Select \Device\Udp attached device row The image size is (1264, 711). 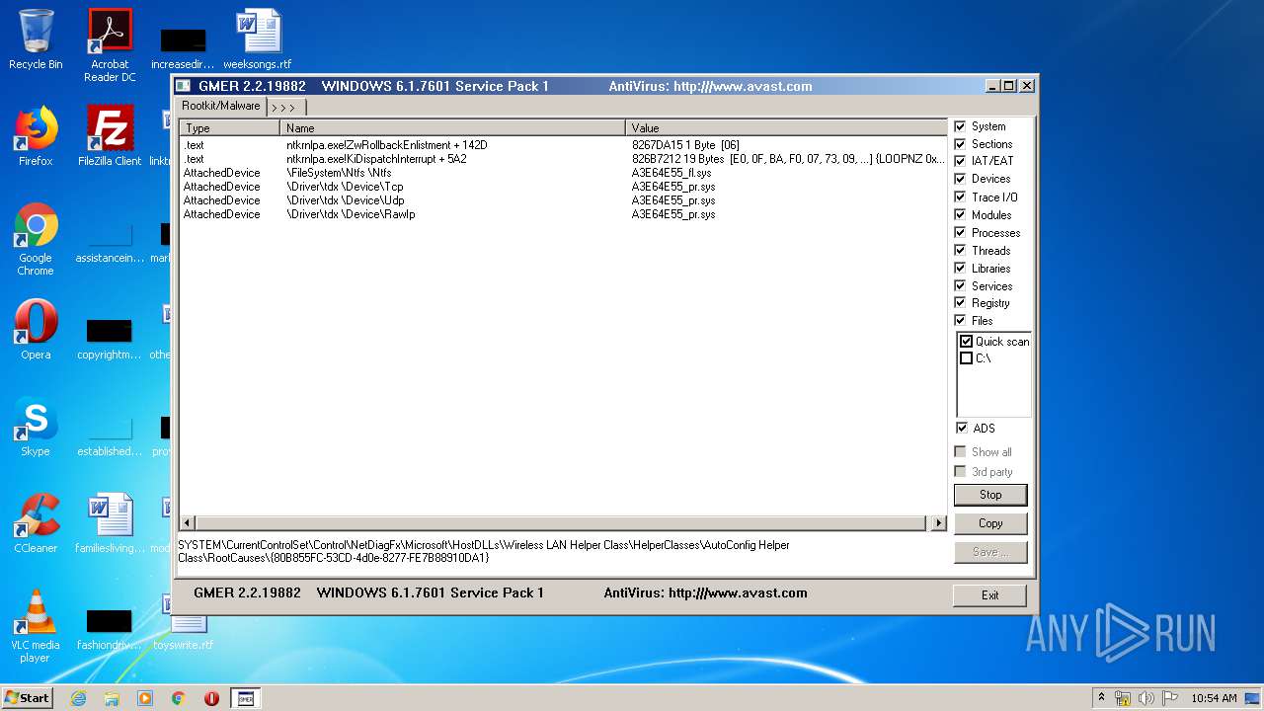[563, 200]
